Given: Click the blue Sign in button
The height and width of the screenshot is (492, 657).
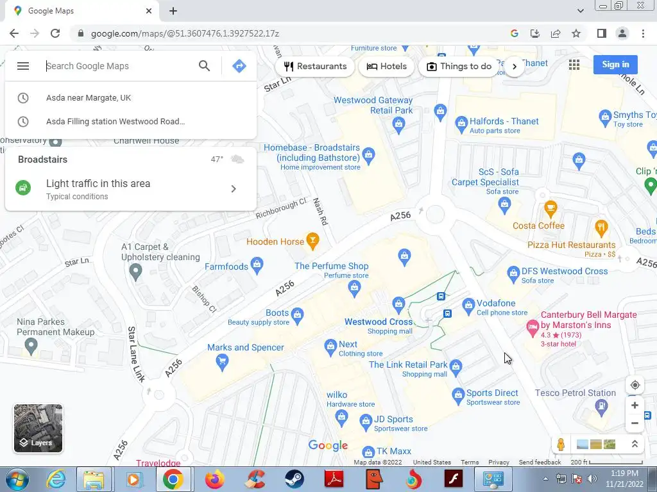Looking at the screenshot, I should [x=615, y=65].
